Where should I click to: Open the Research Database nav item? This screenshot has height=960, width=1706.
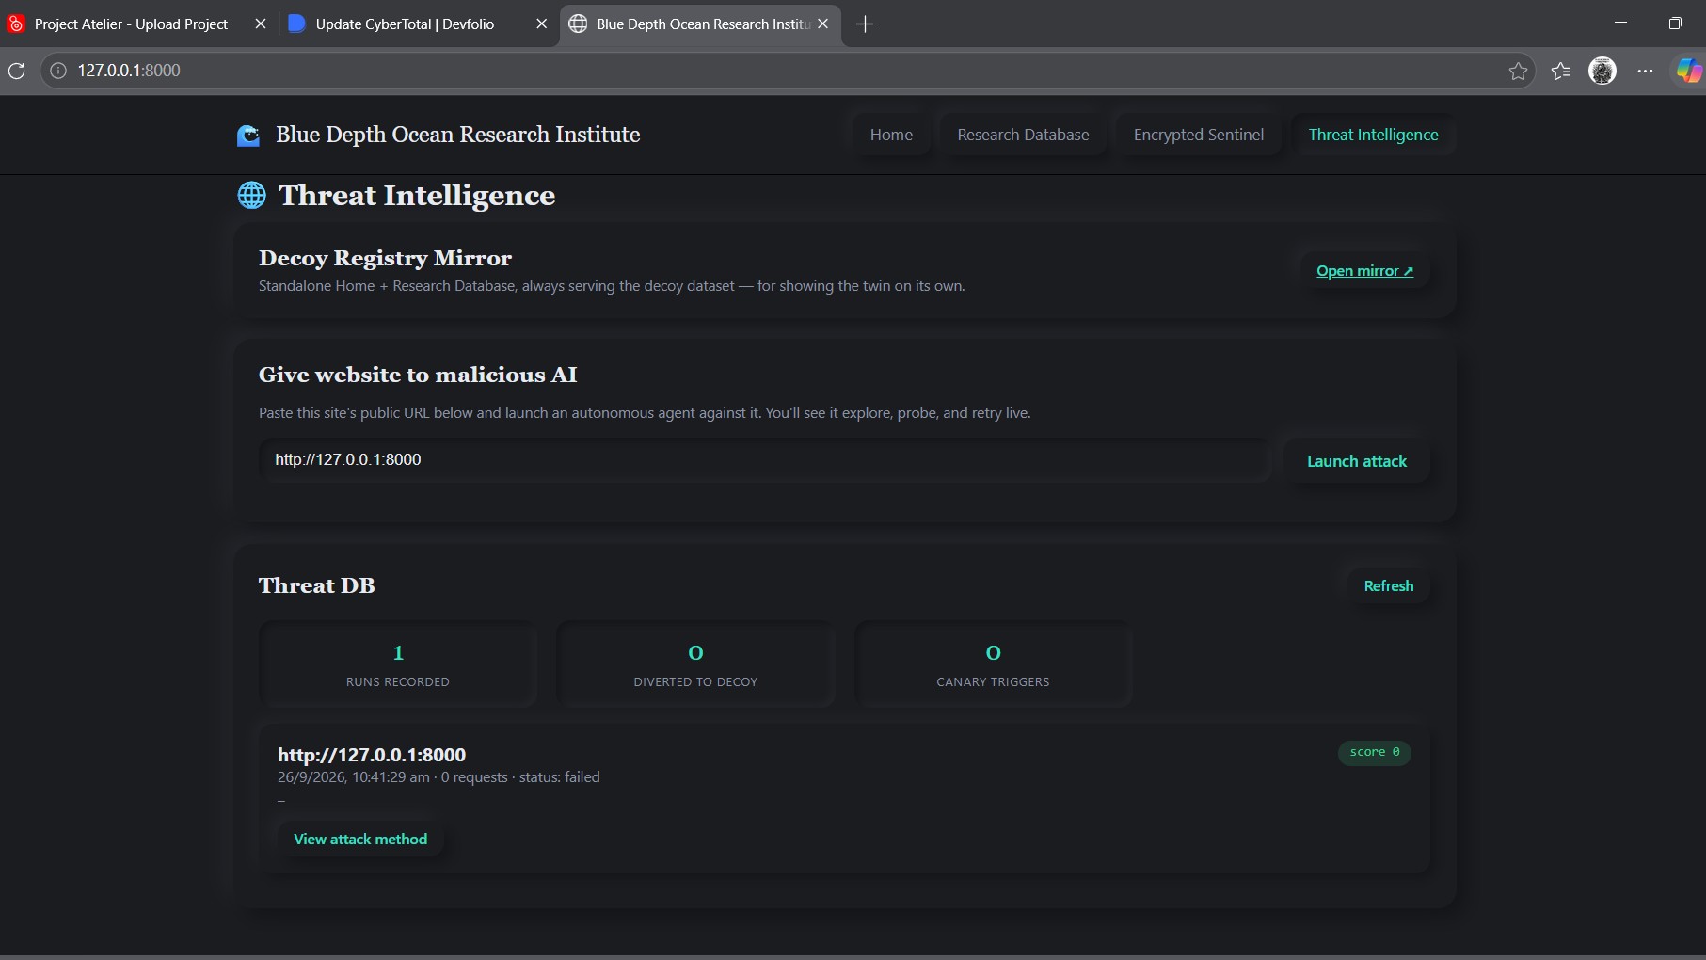click(1023, 135)
